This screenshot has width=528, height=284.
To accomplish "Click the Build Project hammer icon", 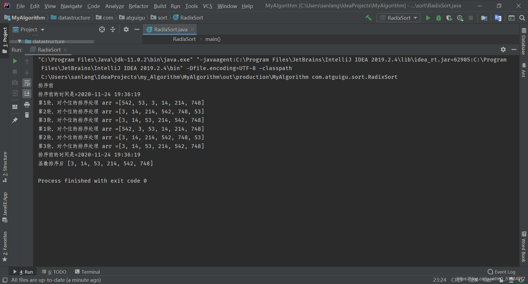I will point(369,18).
